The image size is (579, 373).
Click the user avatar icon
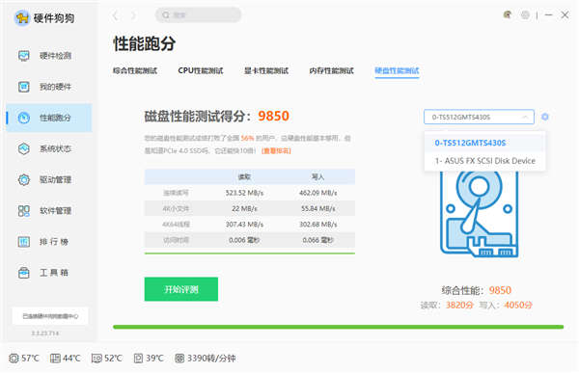[x=508, y=14]
